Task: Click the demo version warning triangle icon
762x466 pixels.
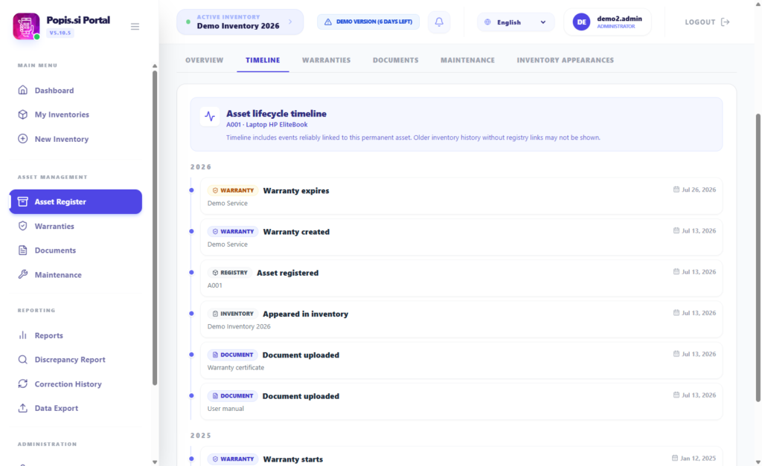Action: tap(328, 22)
